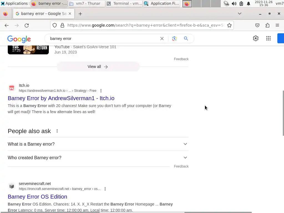284x213 pixels.
Task: Open People also ask options menu
Action: tap(57, 131)
